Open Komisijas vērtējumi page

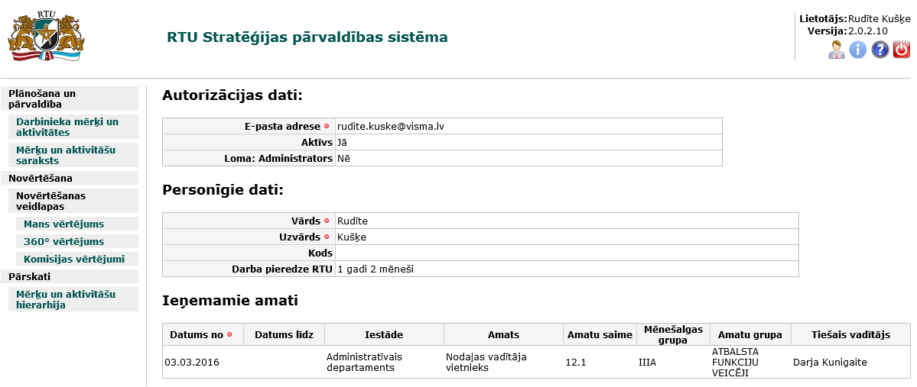coord(77,259)
